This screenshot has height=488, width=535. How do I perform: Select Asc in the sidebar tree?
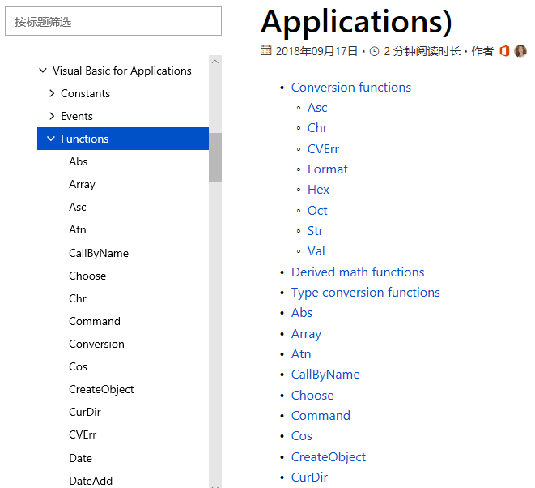(78, 207)
